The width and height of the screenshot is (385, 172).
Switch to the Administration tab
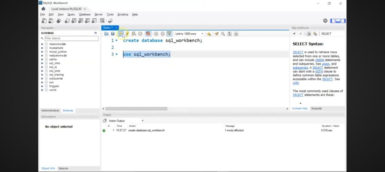pos(50,110)
